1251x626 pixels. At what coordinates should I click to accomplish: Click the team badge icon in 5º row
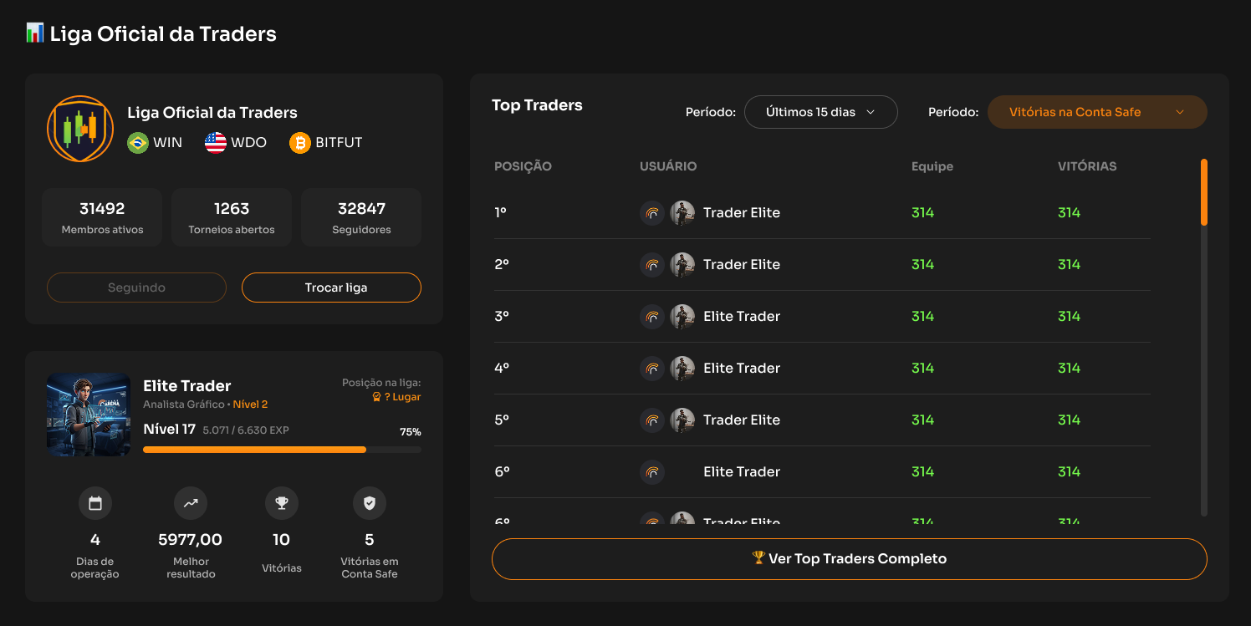(x=652, y=420)
